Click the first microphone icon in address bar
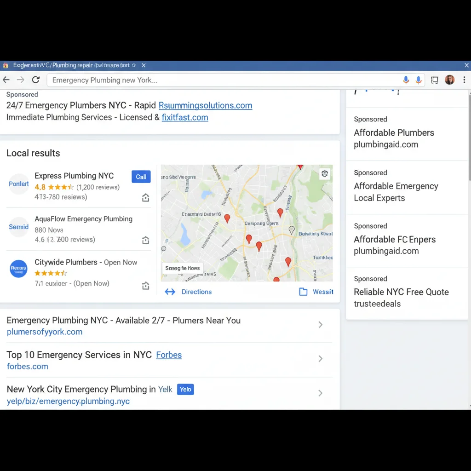 406,80
